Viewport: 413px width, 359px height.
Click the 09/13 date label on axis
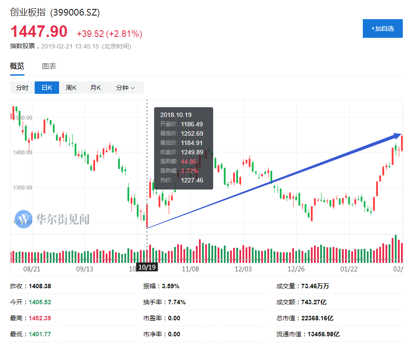(x=84, y=269)
